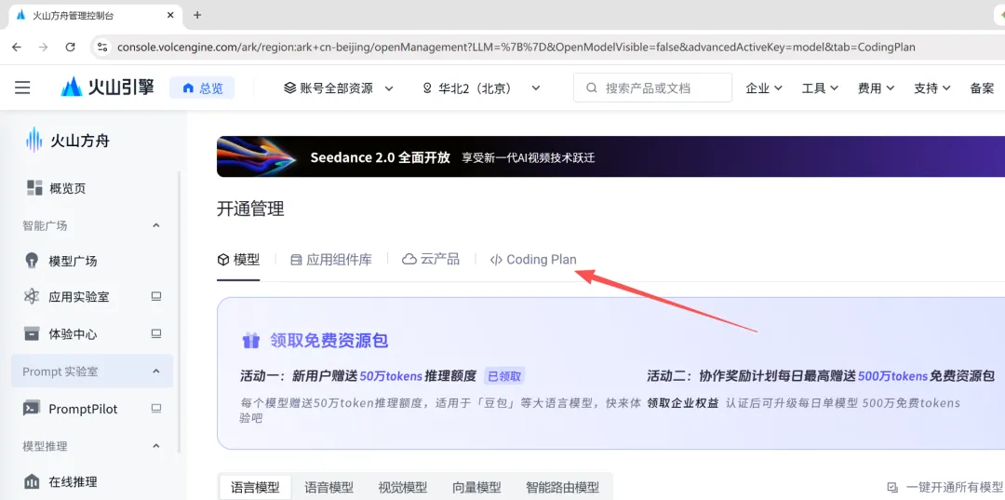Click the monitor icon next to 体验中心

pyautogui.click(x=155, y=333)
